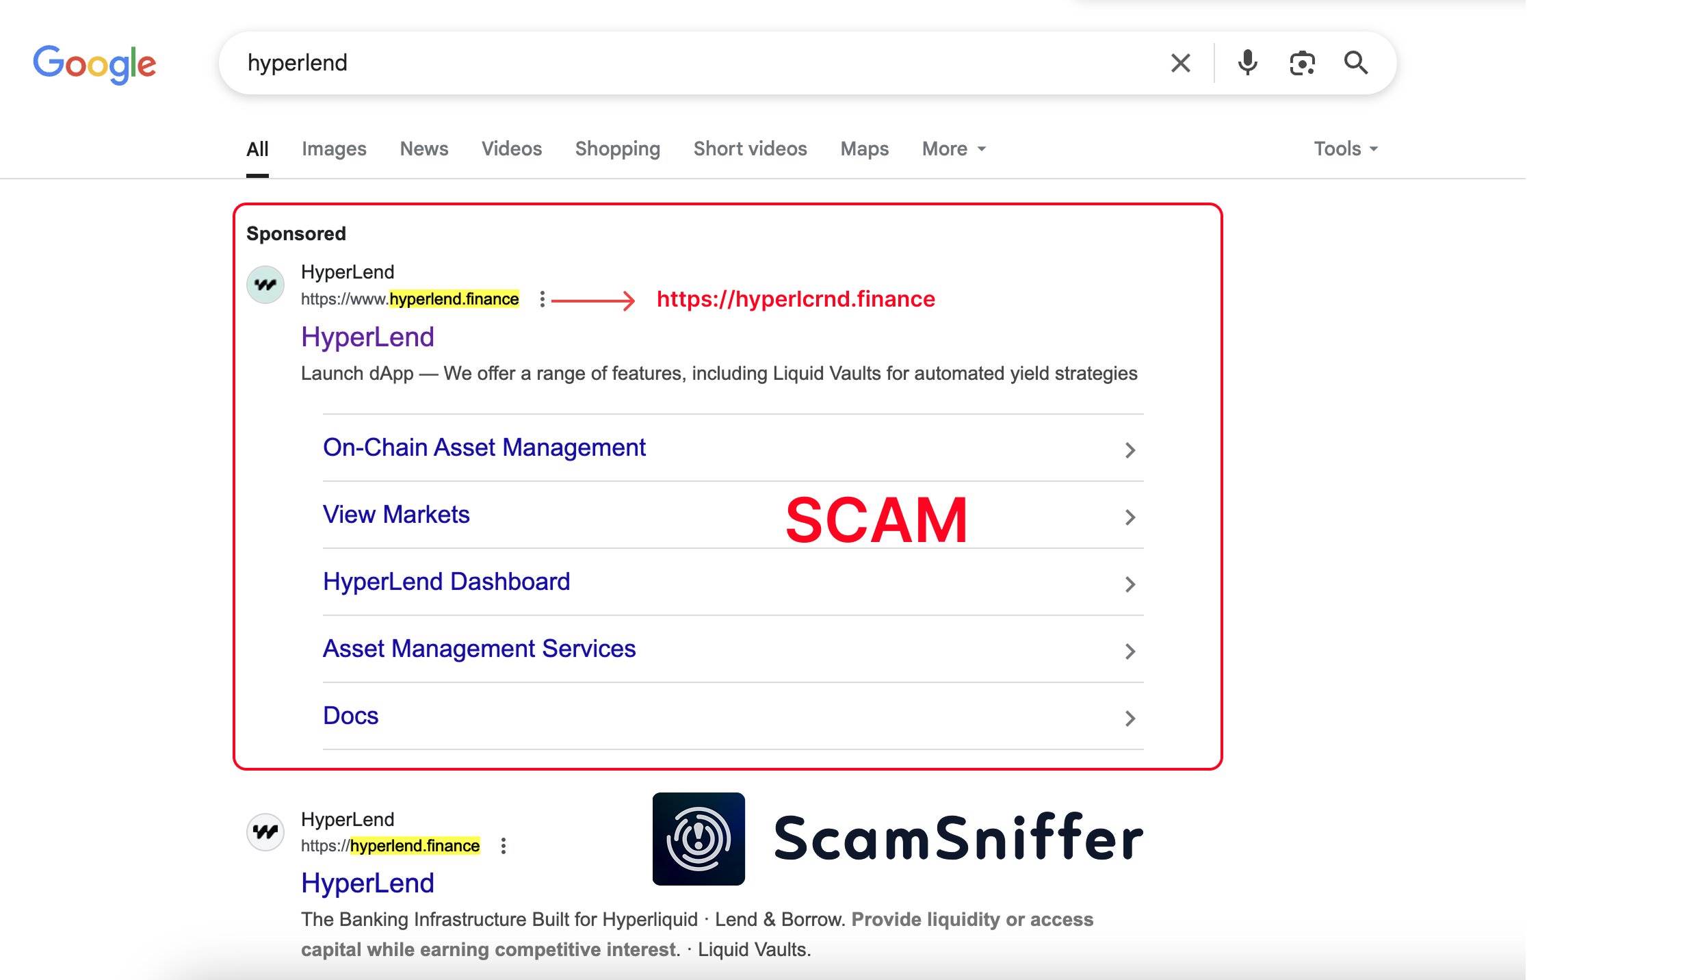Open the three-dot menu on the sponsored ad
Viewport: 1683px width, 980px height.
541,299
